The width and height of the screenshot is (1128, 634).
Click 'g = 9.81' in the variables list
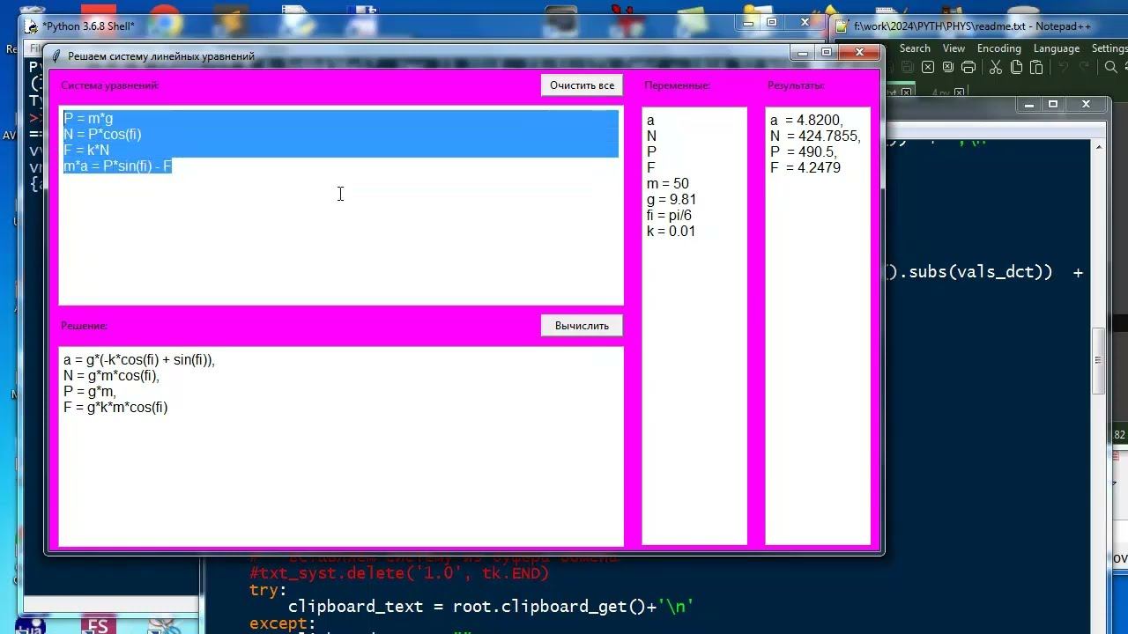tap(672, 200)
